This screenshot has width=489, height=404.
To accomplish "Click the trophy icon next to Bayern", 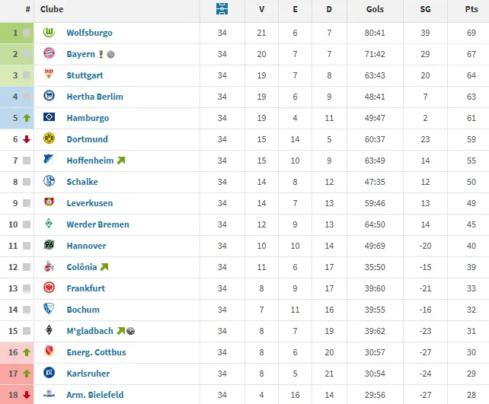I will pyautogui.click(x=101, y=54).
